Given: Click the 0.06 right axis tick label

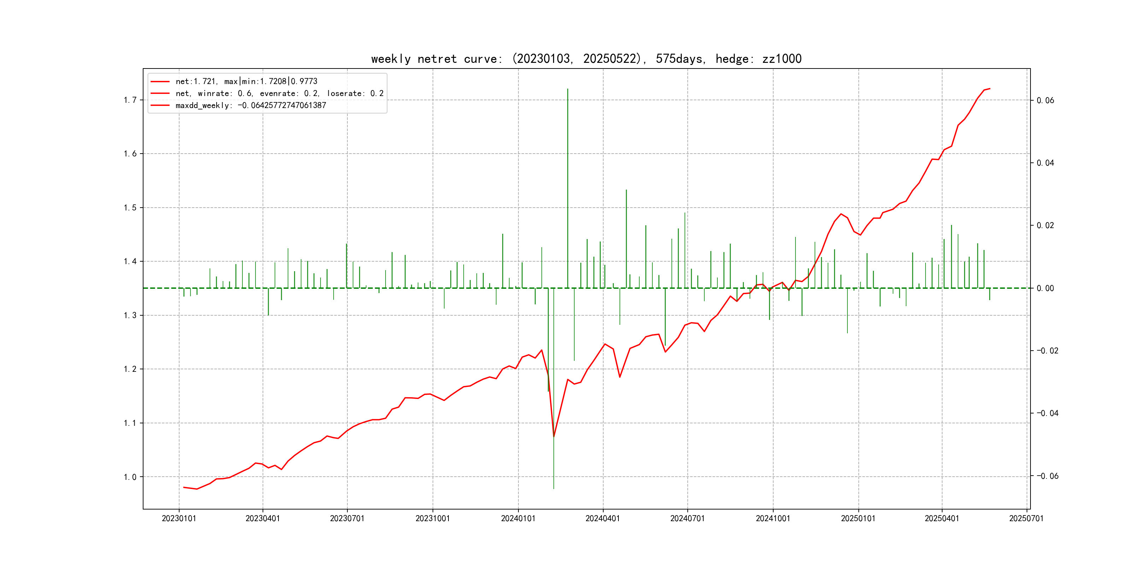Looking at the screenshot, I should click(1045, 100).
